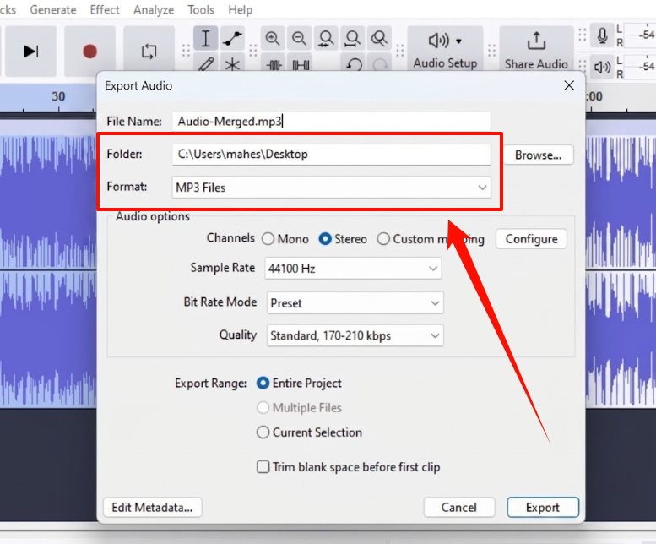Click the Undo arrow icon
The height and width of the screenshot is (544, 656).
pyautogui.click(x=355, y=64)
